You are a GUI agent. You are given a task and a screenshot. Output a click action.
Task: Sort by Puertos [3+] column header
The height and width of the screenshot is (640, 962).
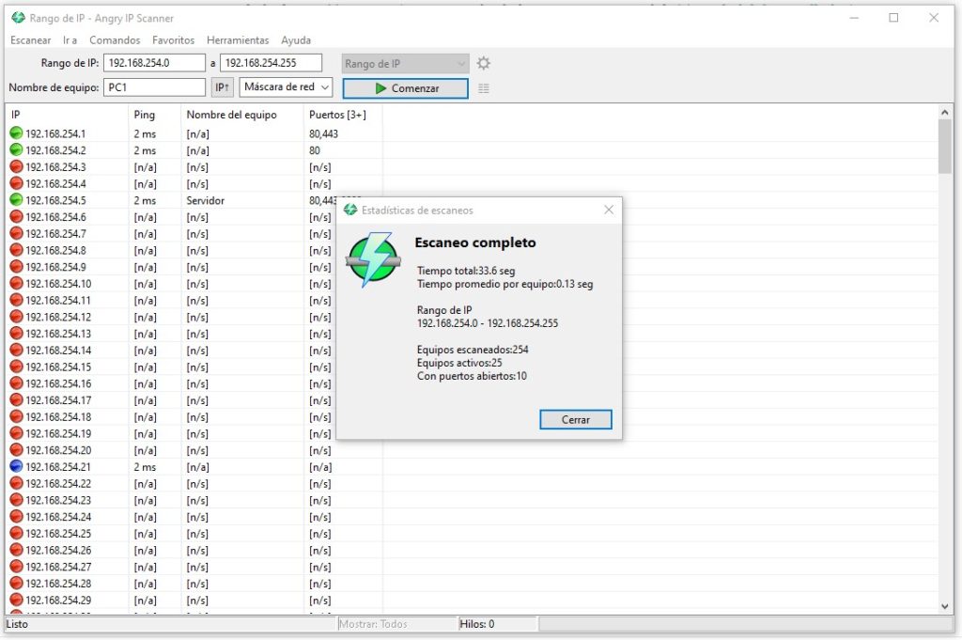pyautogui.click(x=343, y=115)
